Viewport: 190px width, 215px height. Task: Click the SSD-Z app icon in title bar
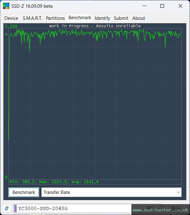pyautogui.click(x=6, y=6)
